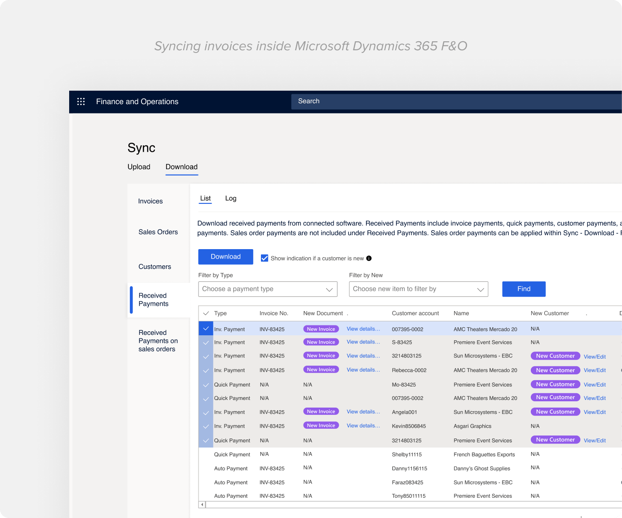Switch to the Upload tab
The width and height of the screenshot is (622, 518).
click(x=139, y=167)
